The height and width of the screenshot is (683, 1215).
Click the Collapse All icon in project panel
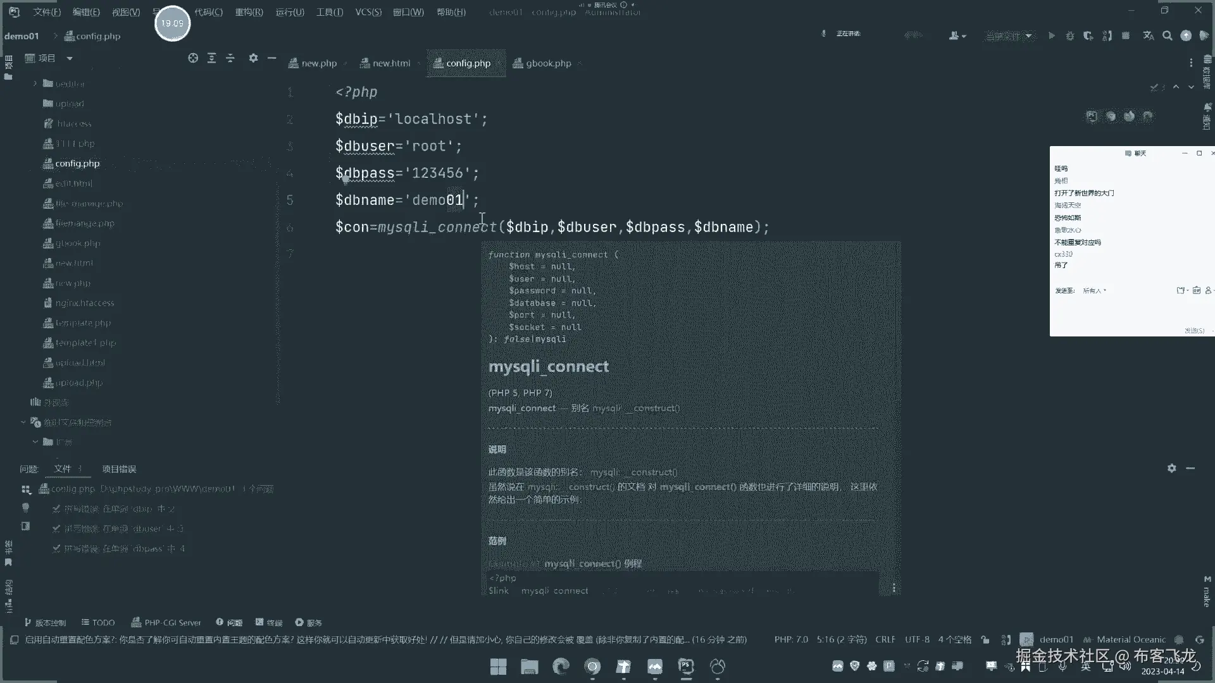tap(230, 58)
